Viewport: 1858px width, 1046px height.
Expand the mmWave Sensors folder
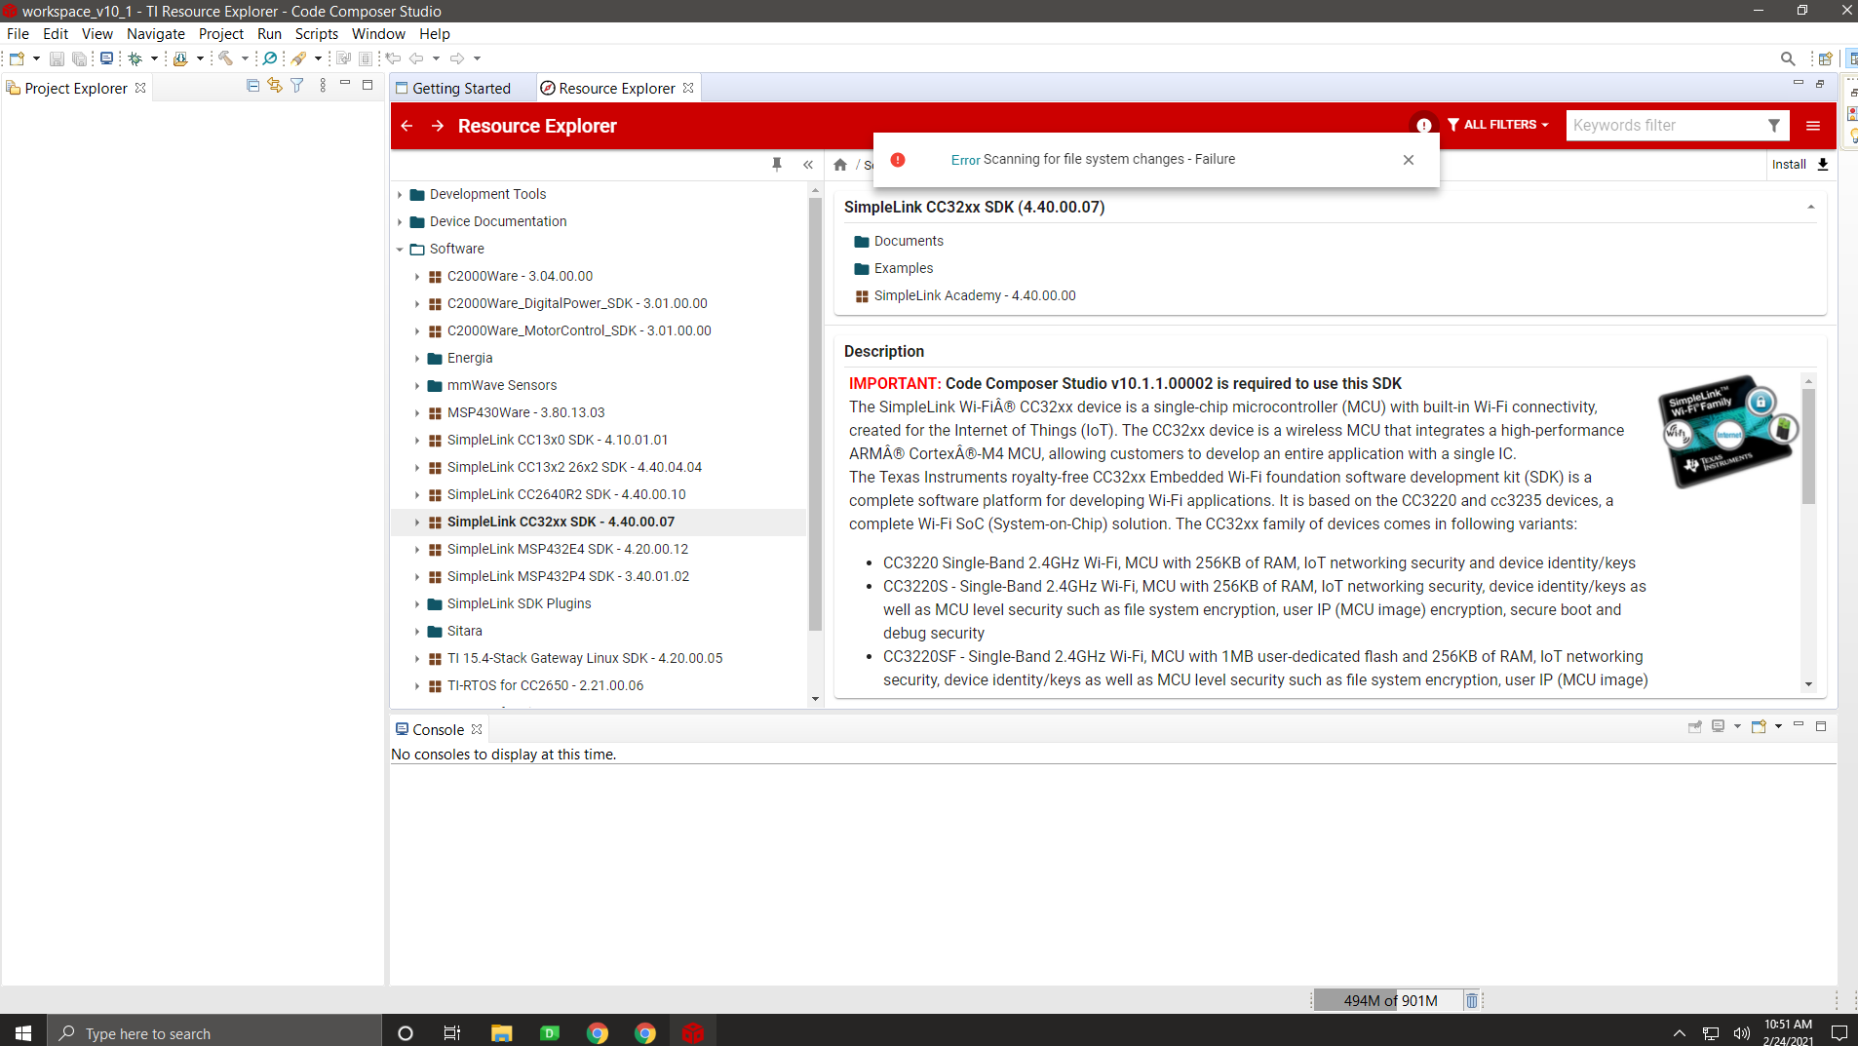click(417, 386)
